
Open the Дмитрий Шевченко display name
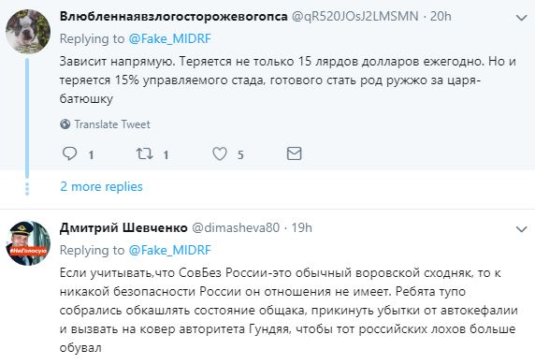[x=123, y=227]
